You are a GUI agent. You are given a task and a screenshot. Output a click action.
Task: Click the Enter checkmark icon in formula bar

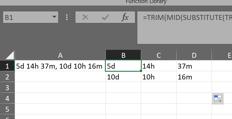tap(105, 17)
